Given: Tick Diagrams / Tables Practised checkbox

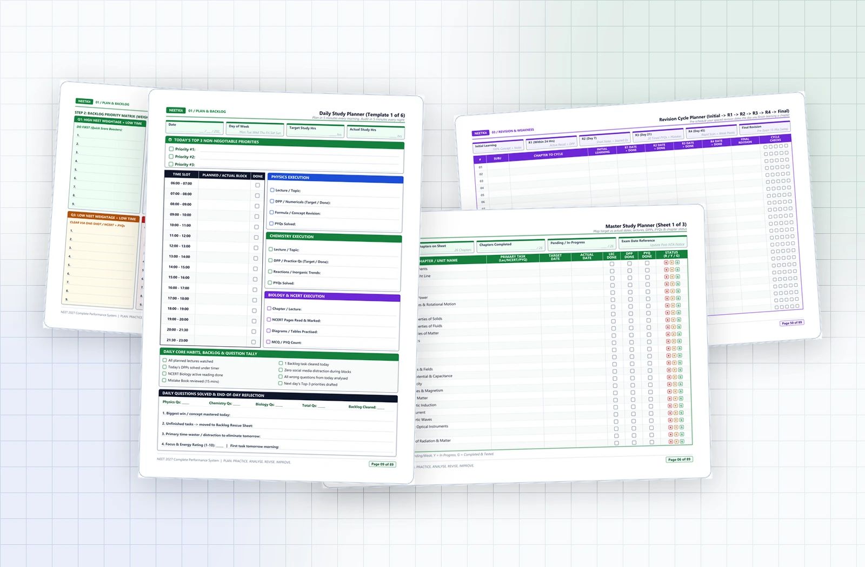Looking at the screenshot, I should (268, 330).
